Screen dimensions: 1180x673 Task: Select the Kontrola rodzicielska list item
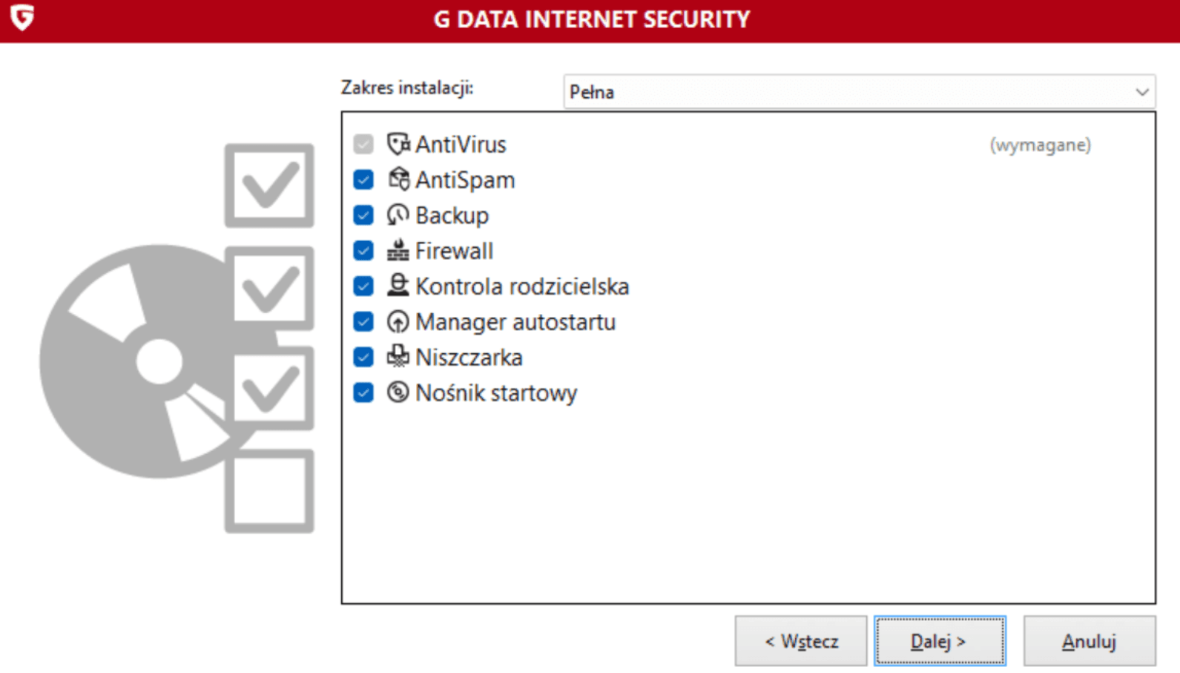[x=521, y=286]
